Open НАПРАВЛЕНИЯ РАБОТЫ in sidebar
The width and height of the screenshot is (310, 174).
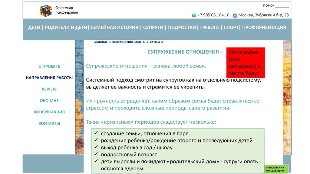click(x=49, y=78)
